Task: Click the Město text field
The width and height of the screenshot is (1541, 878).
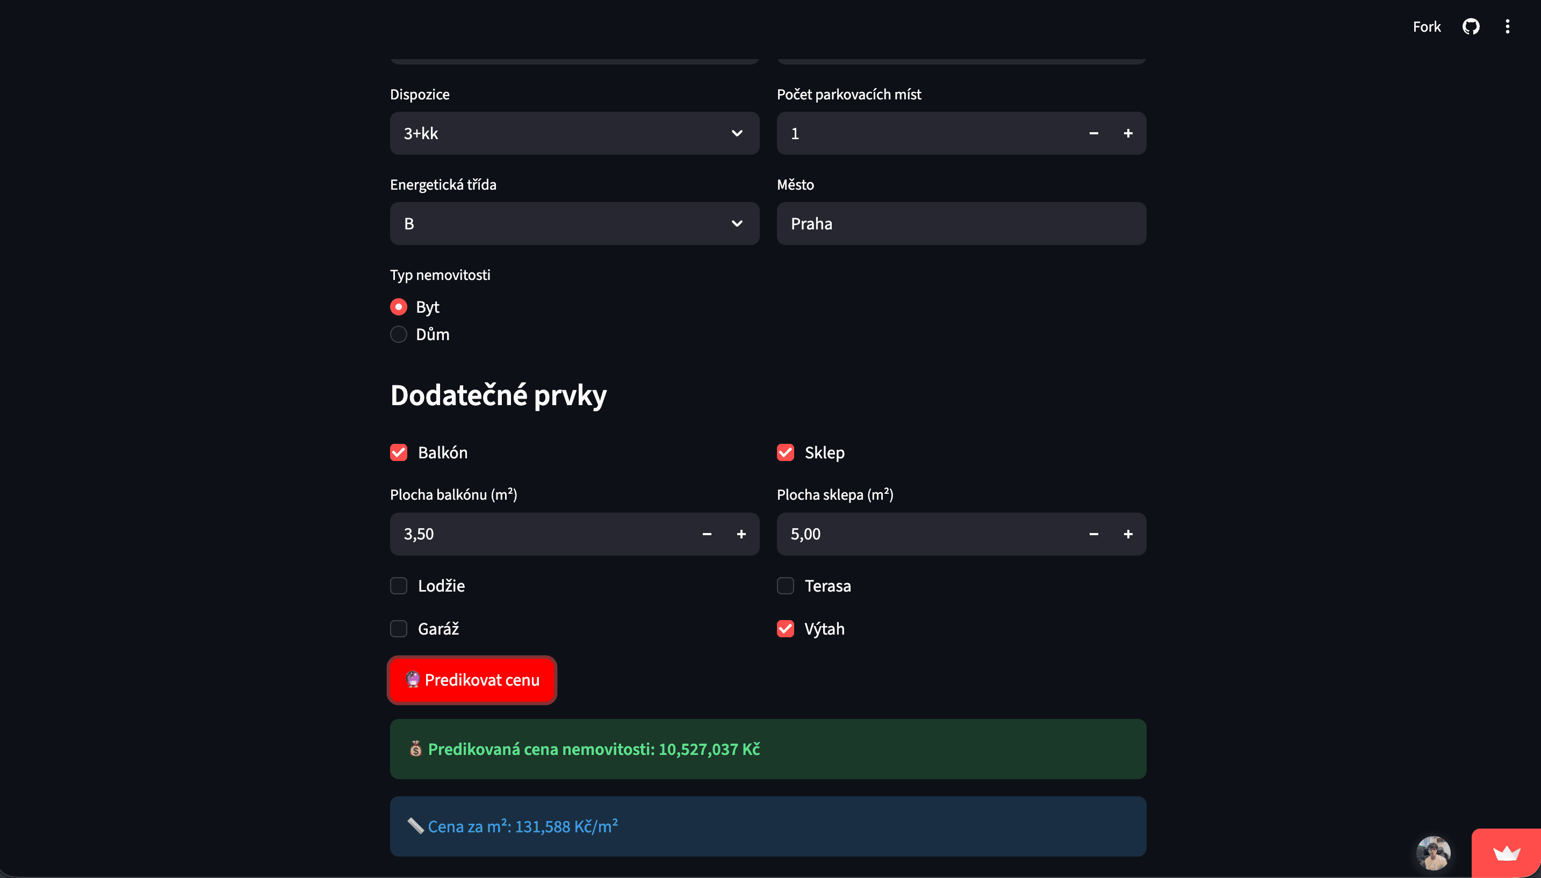Action: click(x=961, y=224)
